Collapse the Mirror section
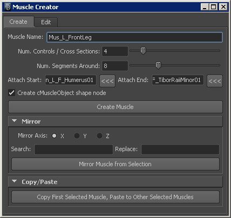Screen dimensions: 231x218 tap(15, 121)
